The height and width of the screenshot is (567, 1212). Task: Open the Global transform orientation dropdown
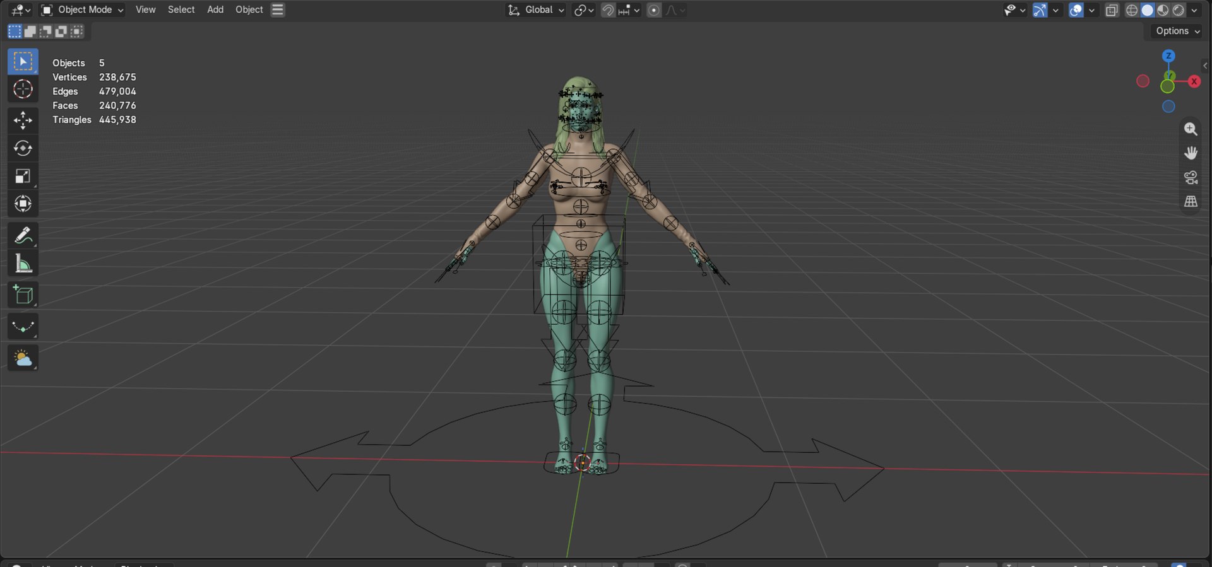click(x=536, y=9)
